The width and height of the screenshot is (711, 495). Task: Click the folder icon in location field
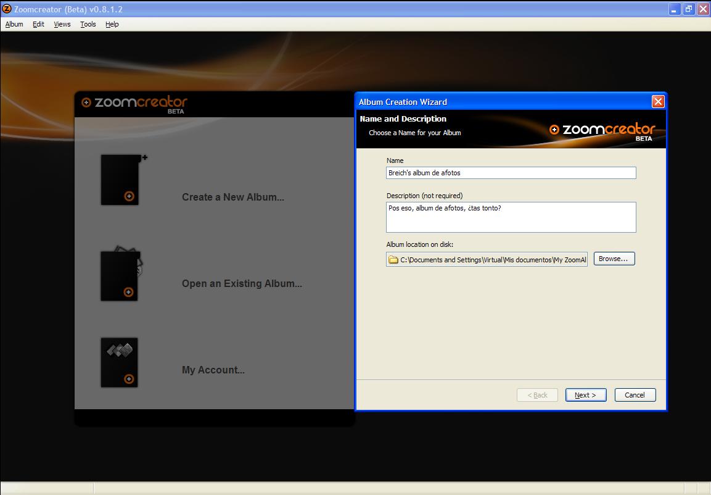[x=393, y=260]
